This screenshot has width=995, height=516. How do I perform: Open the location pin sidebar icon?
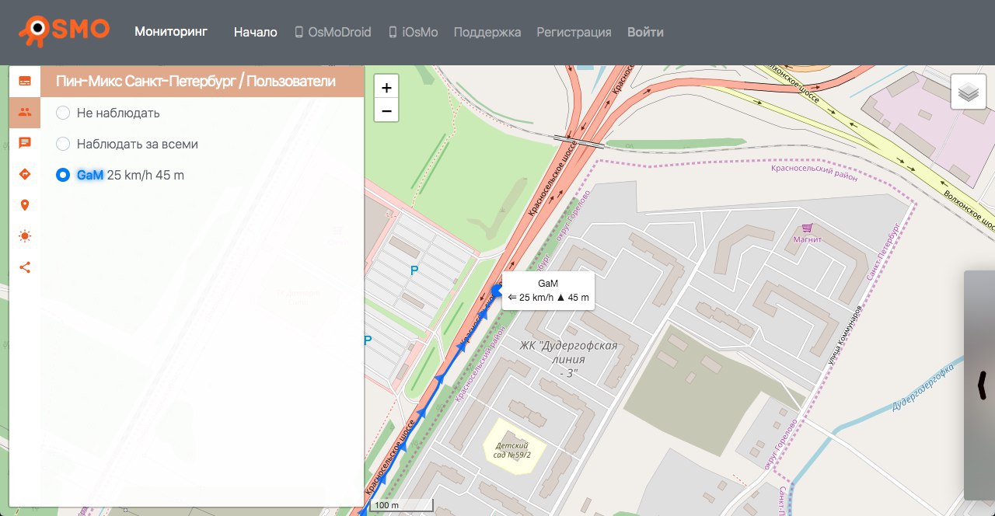(x=25, y=205)
